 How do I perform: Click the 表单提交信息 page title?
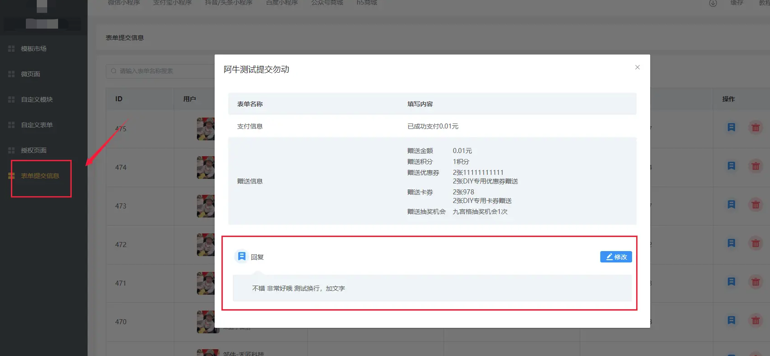tap(125, 38)
